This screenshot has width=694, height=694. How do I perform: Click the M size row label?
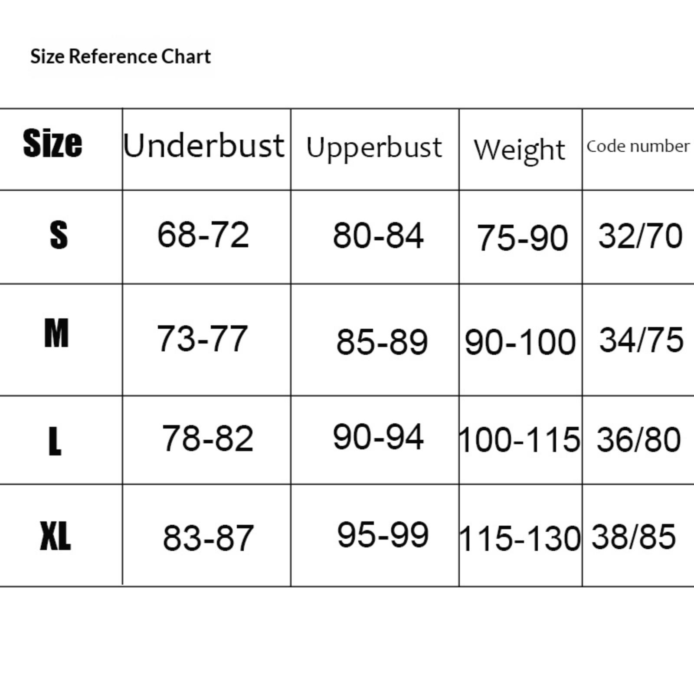pyautogui.click(x=56, y=333)
